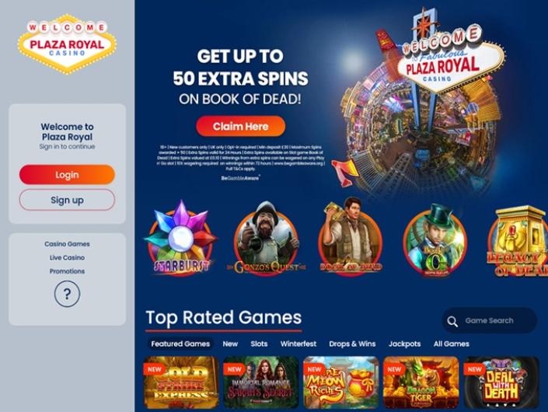Select the New games tab
This screenshot has width=548, height=412.
point(230,344)
